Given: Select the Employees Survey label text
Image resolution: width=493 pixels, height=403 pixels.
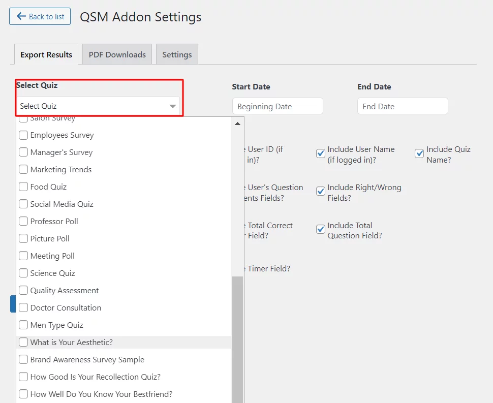Looking at the screenshot, I should tap(62, 135).
